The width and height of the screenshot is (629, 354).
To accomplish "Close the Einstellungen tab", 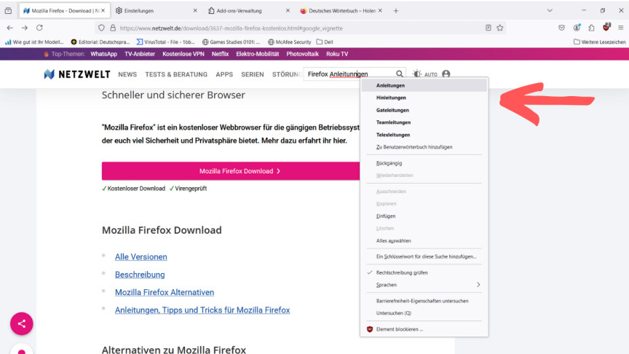I will click(x=195, y=11).
